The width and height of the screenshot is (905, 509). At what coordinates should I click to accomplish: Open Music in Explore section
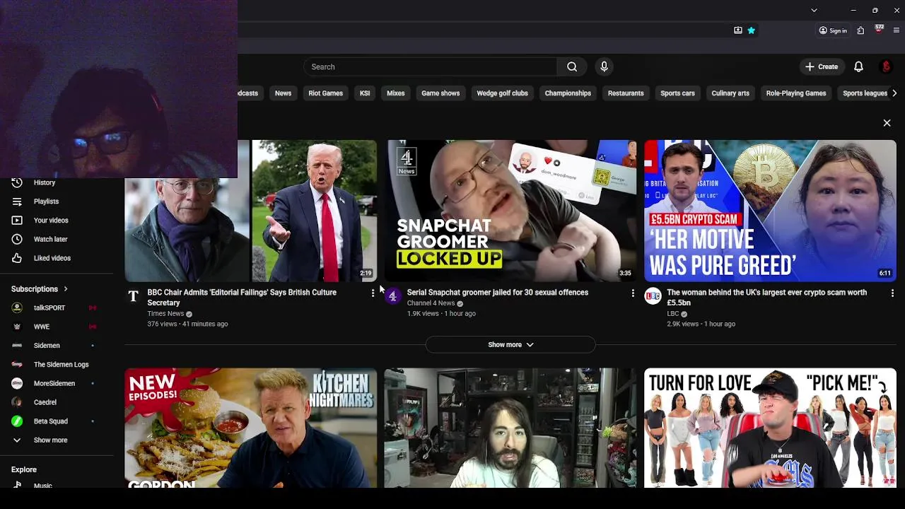click(42, 486)
